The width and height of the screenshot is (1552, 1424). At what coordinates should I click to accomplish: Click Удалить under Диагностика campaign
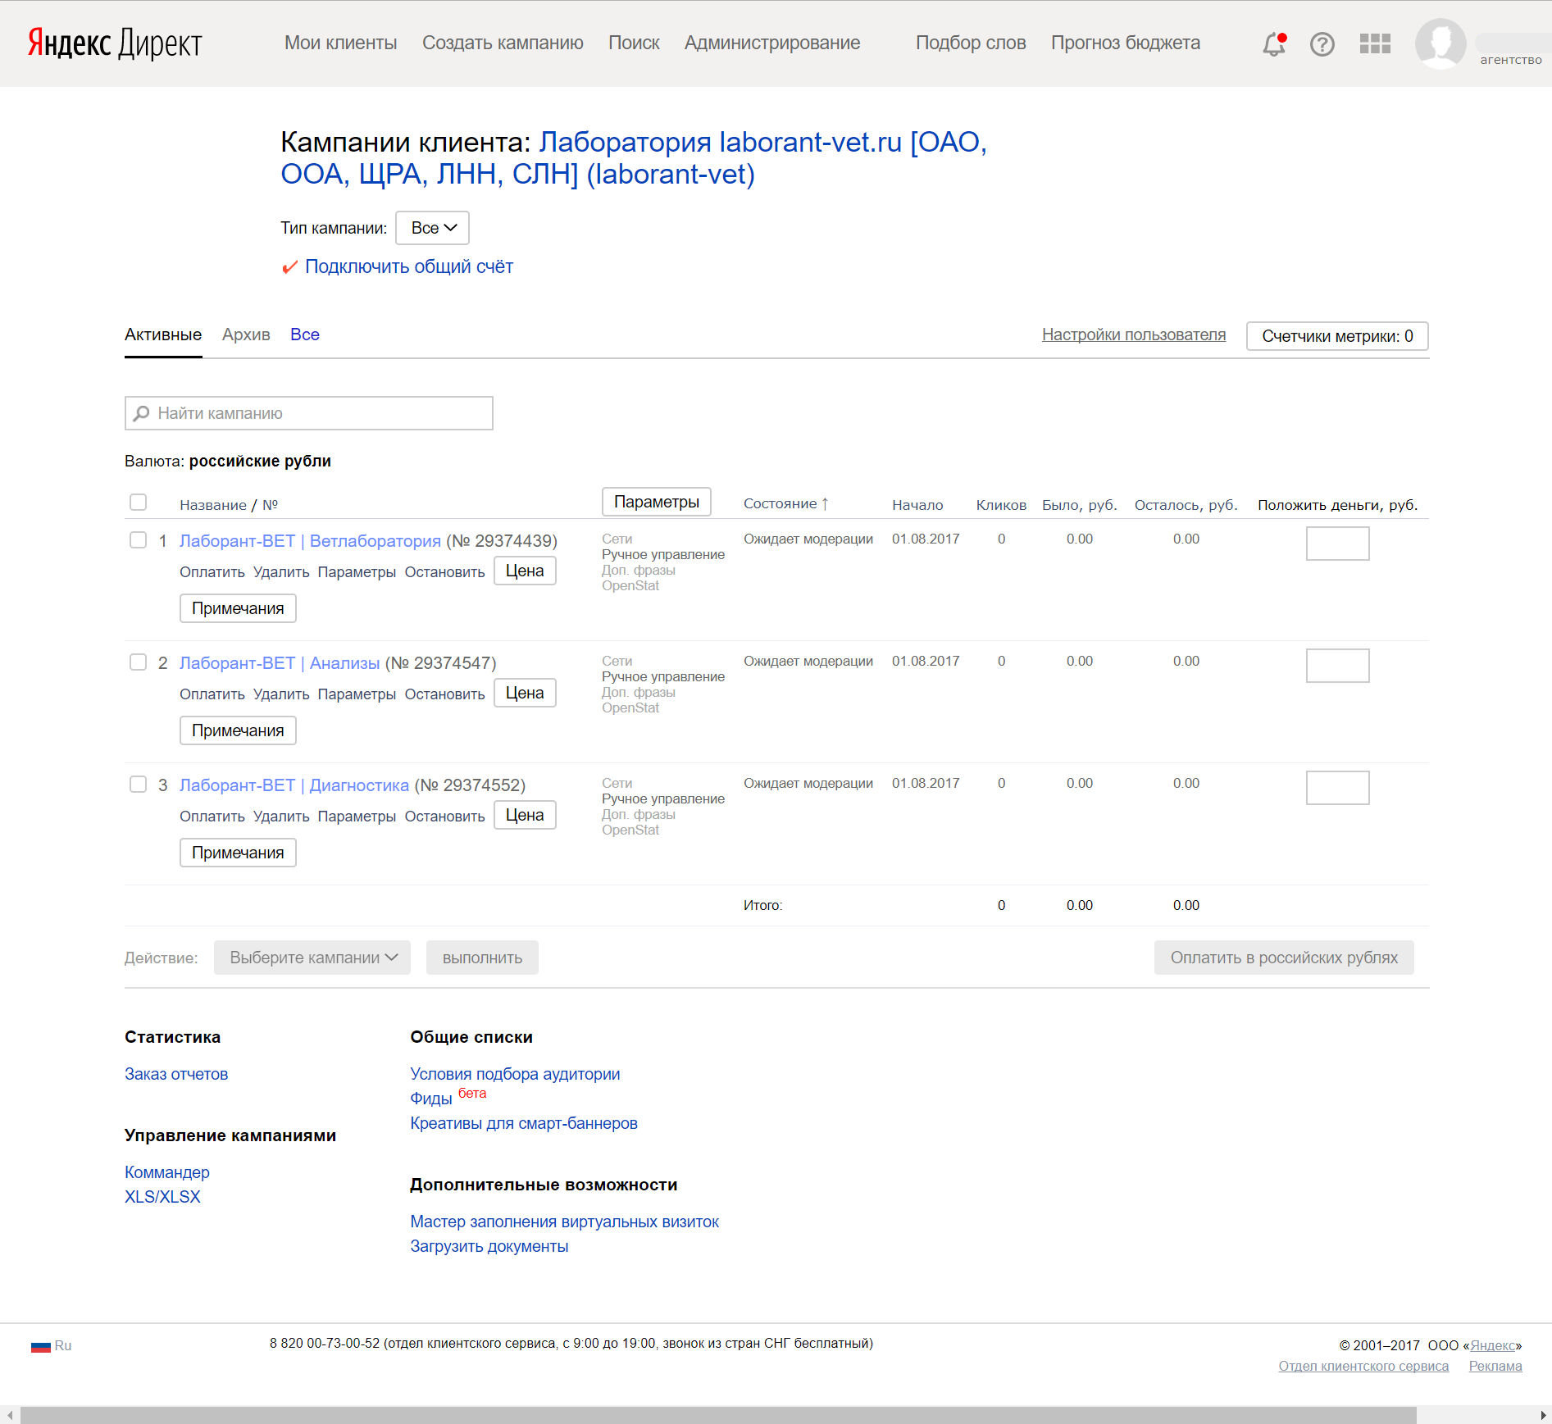pos(281,817)
